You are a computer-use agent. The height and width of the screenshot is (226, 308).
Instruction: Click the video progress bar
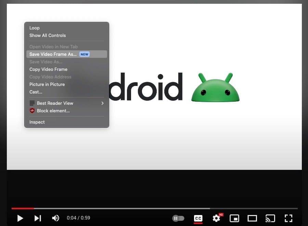(x=154, y=208)
